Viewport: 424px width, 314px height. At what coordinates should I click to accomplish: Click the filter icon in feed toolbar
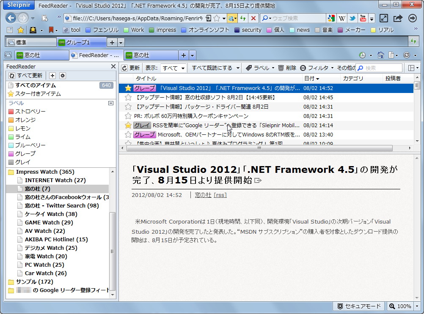click(303, 68)
